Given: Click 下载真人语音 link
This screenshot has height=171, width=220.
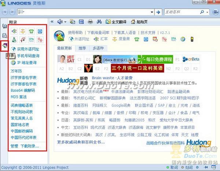Looking at the screenshot, I should point(125,33).
